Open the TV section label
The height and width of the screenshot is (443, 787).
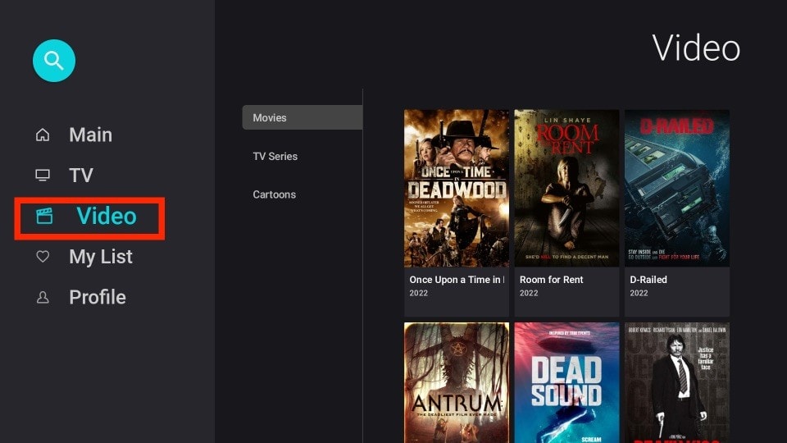(x=81, y=176)
